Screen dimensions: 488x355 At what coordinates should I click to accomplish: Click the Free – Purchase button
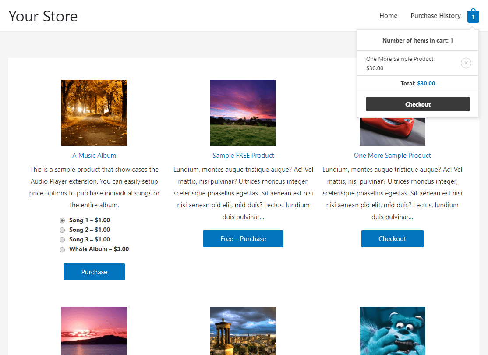pyautogui.click(x=243, y=238)
